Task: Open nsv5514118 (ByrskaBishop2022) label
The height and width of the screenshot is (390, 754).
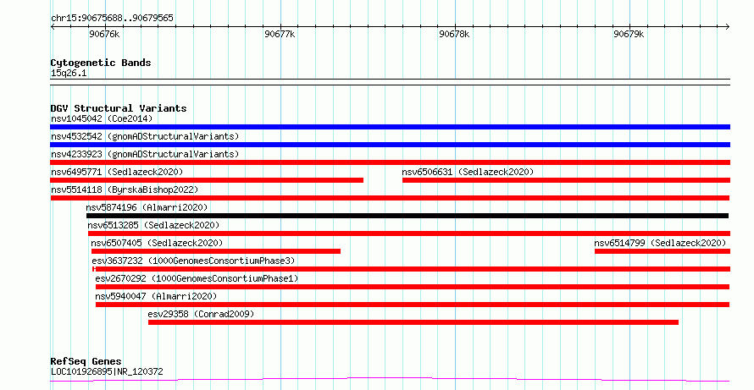Action: click(x=125, y=190)
